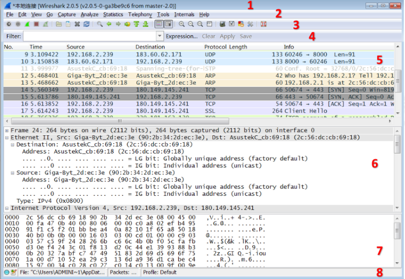The image size is (405, 279).
Task: Go to specific packet icon
Action: tap(127, 24)
